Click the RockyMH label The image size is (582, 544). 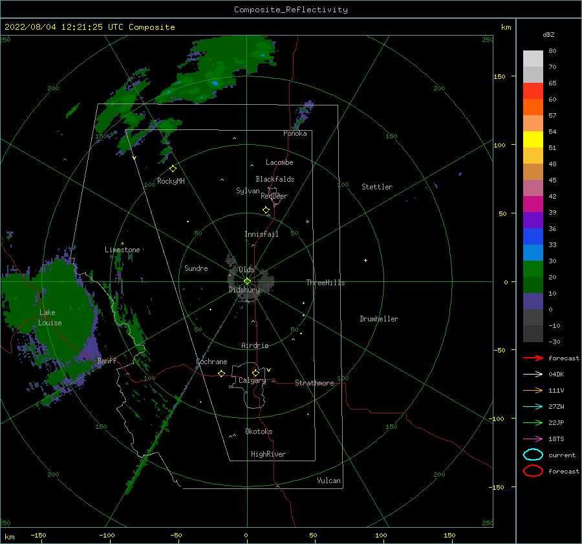pos(171,181)
